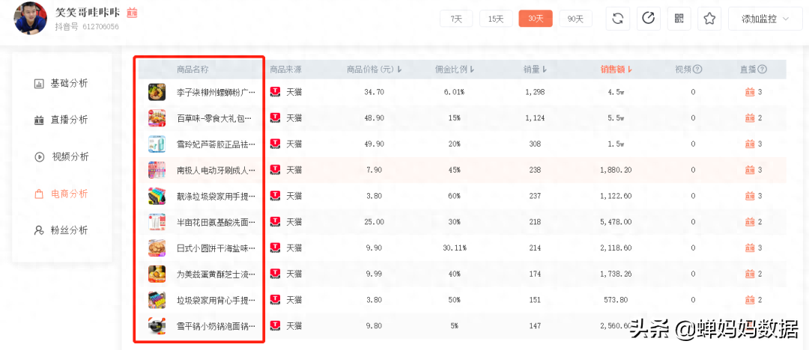Screen dimensions: 809x350
Task: Sort by 销售额 column
Action: click(616, 69)
